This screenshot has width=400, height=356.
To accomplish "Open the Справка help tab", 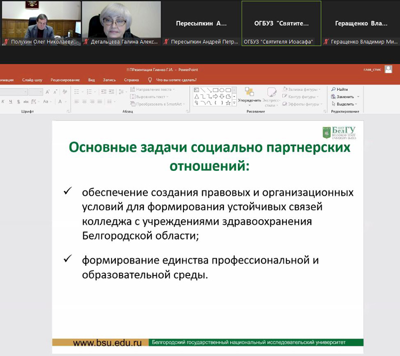I will coord(131,80).
